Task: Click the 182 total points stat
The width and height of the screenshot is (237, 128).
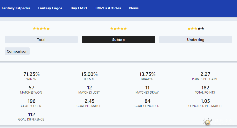Action: 205,88
